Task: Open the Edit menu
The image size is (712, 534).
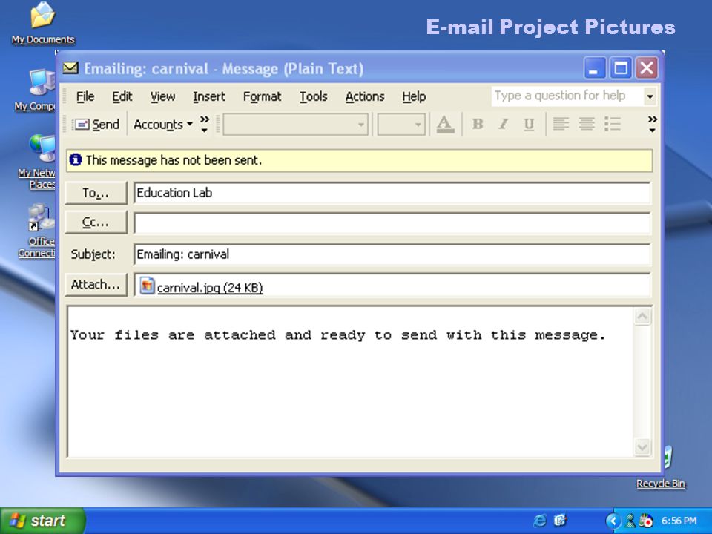Action: pyautogui.click(x=122, y=96)
